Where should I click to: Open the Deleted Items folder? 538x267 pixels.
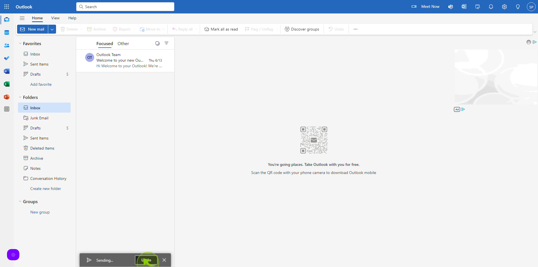click(x=44, y=148)
